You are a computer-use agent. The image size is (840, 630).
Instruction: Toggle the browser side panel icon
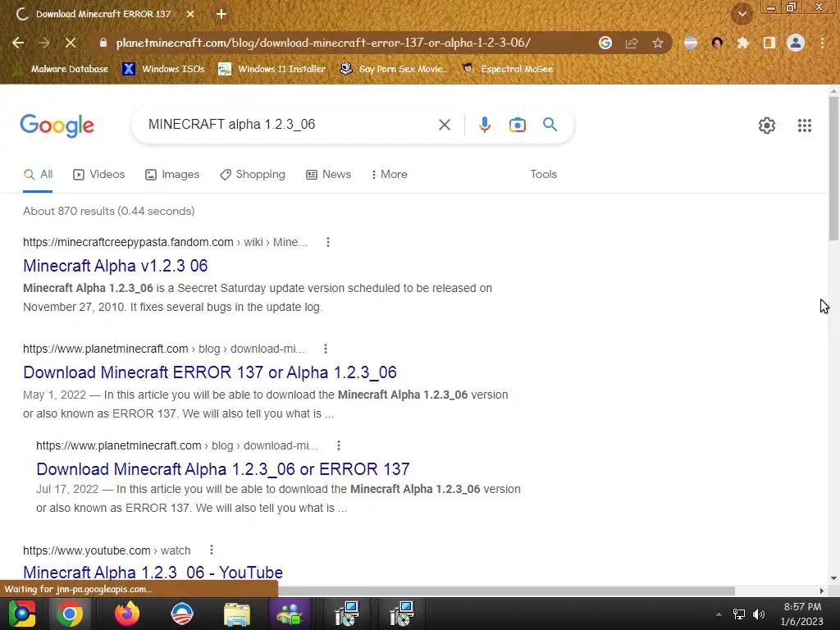click(769, 43)
